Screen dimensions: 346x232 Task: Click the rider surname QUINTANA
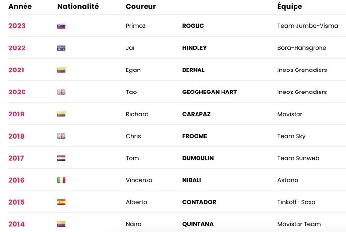198,224
